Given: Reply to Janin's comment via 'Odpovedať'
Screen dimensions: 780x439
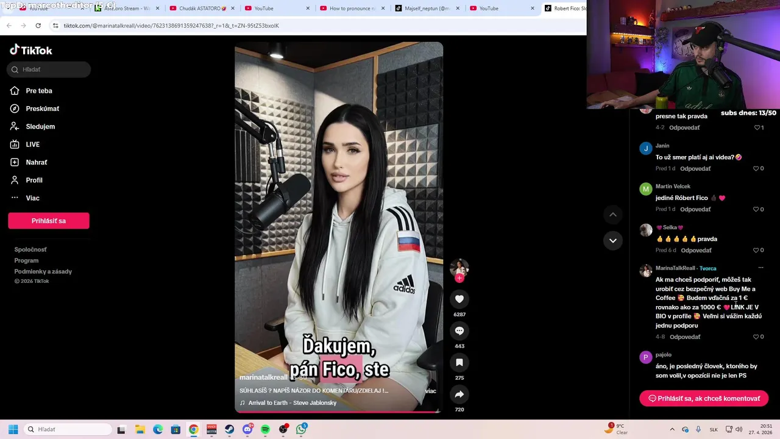Looking at the screenshot, I should [x=695, y=168].
